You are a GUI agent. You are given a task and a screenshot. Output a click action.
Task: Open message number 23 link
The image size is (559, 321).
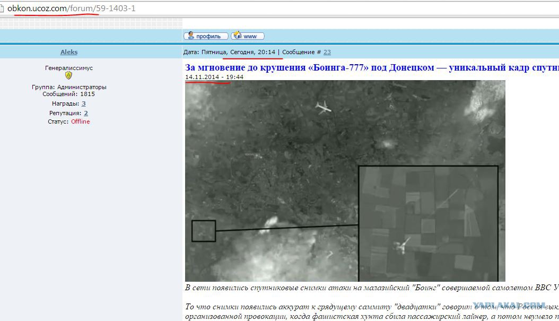pyautogui.click(x=327, y=52)
